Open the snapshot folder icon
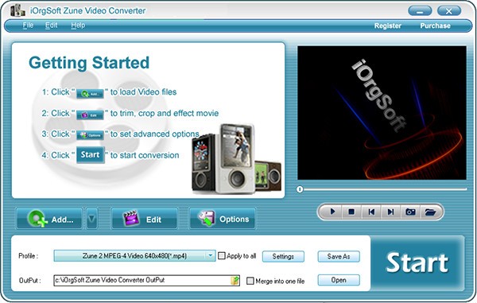The width and height of the screenshot is (477, 303). click(x=430, y=212)
